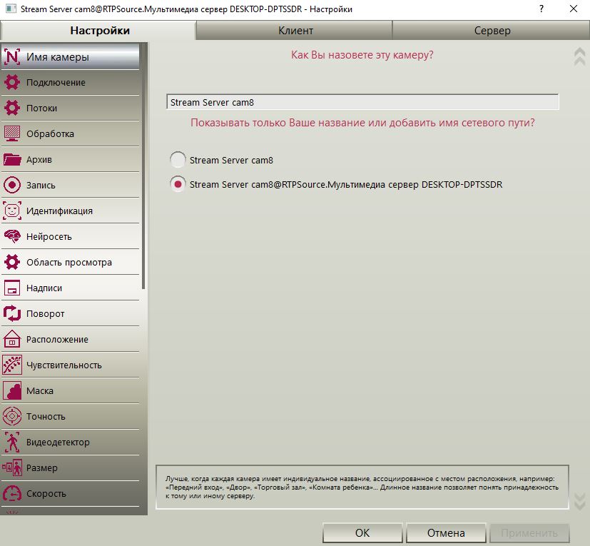The image size is (590, 546).
Task: Switch to the Сервер tab
Action: (x=491, y=31)
